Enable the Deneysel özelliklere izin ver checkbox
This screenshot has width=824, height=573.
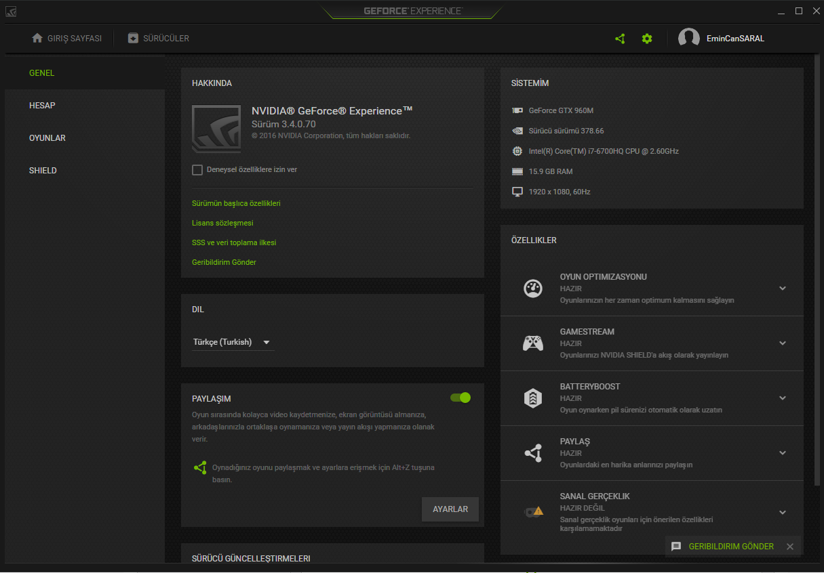197,170
